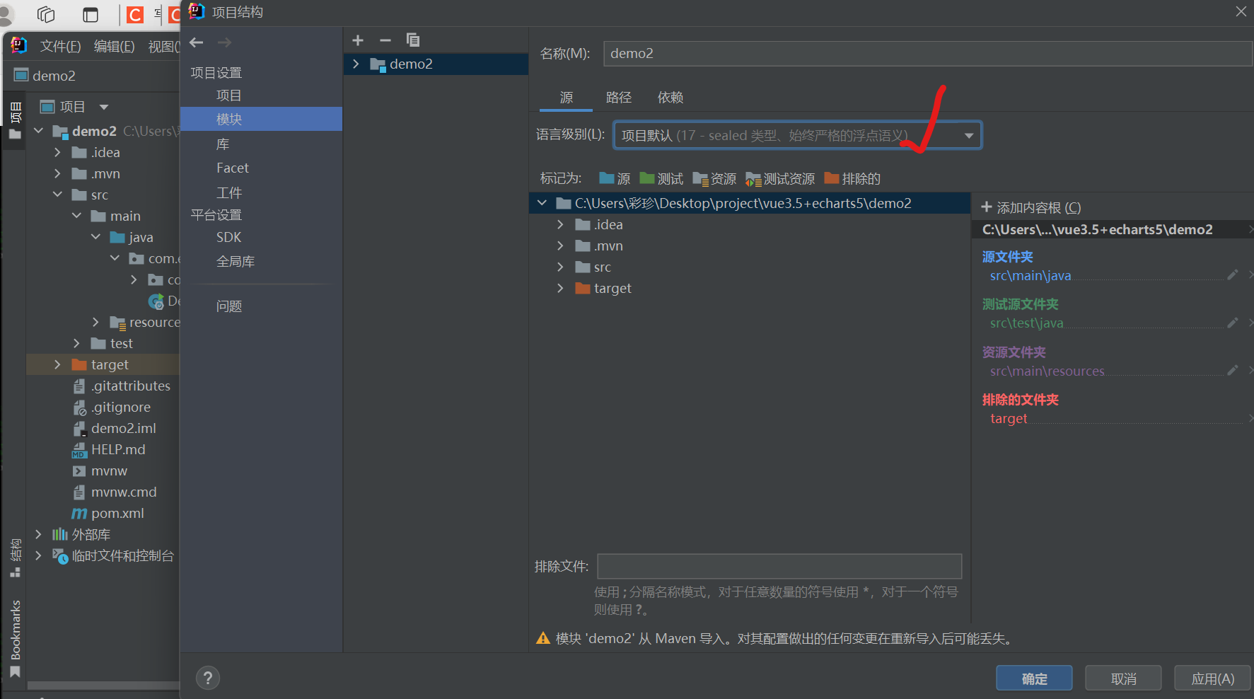Remove the selected module using the minus icon

385,40
